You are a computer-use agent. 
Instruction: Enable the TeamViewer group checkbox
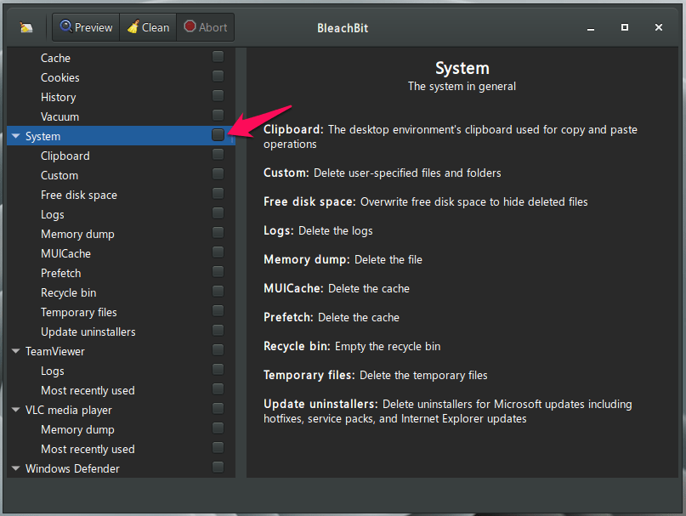[218, 349]
